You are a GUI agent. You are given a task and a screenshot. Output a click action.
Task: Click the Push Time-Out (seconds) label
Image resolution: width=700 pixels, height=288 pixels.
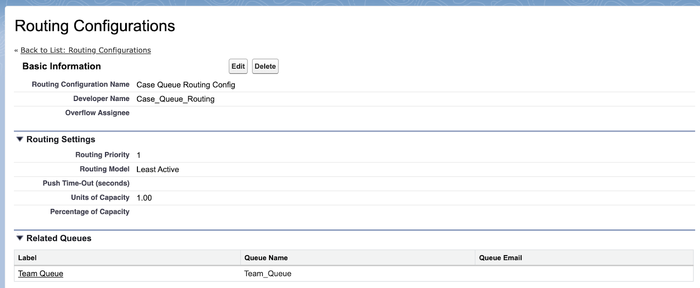point(86,183)
